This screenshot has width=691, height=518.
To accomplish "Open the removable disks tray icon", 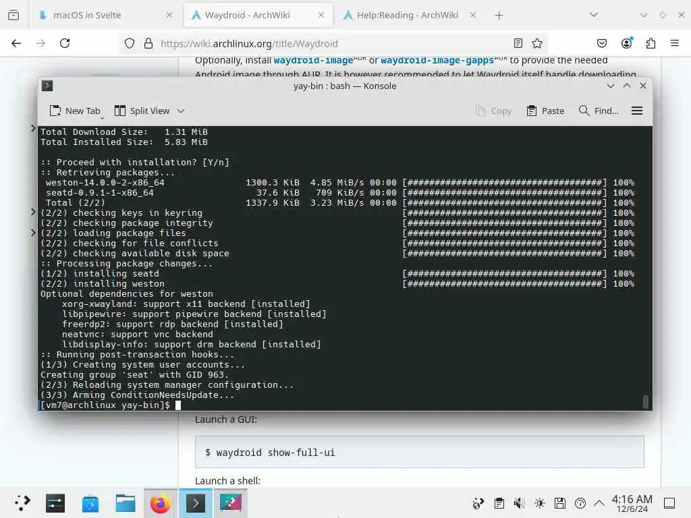I will (x=559, y=503).
